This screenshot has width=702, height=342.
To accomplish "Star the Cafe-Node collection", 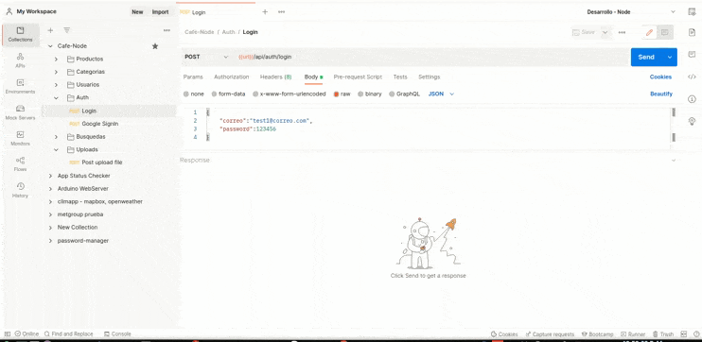I will point(155,46).
